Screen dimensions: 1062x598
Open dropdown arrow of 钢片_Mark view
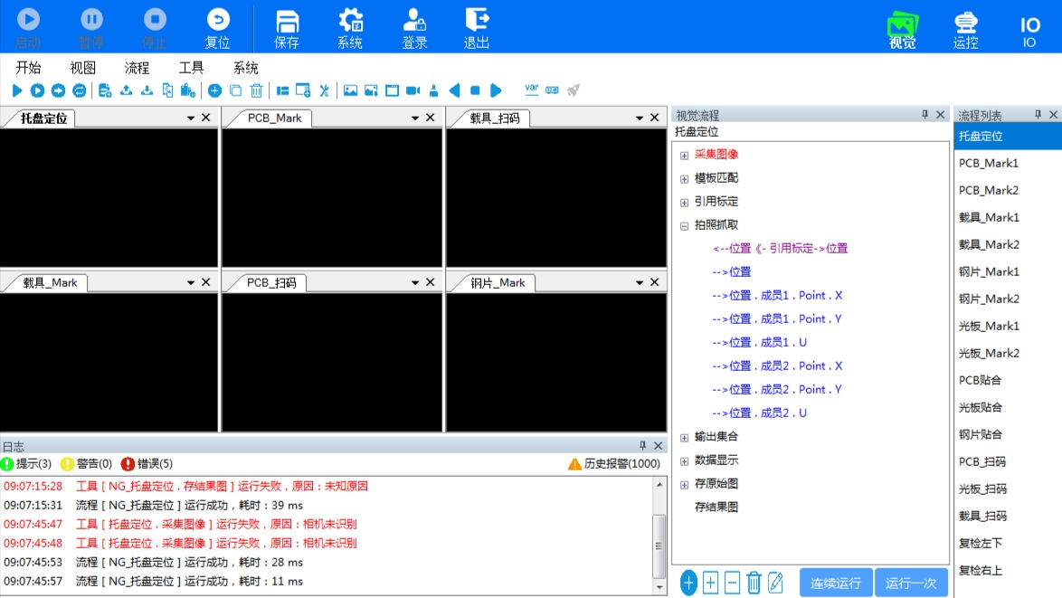click(640, 282)
